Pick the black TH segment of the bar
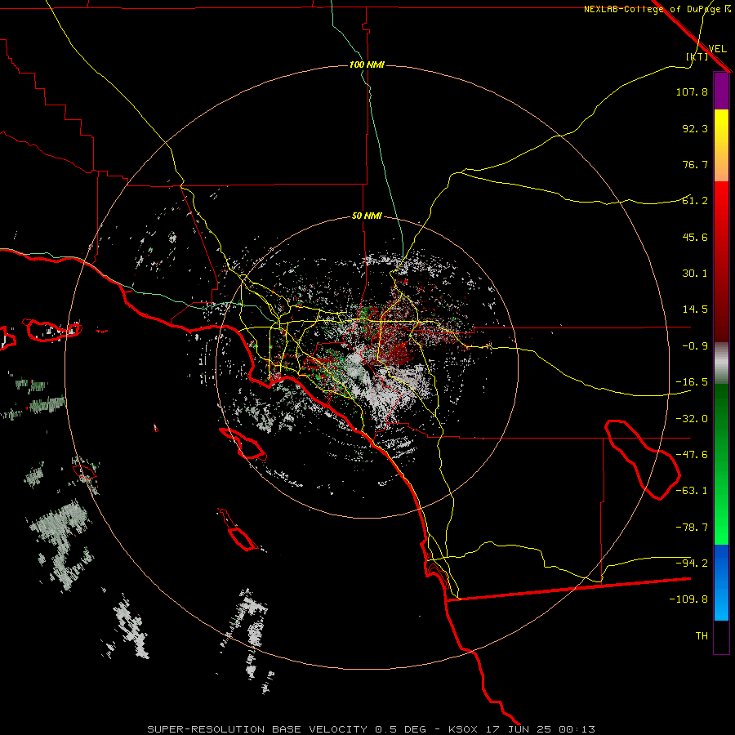735x735 pixels. [721, 636]
